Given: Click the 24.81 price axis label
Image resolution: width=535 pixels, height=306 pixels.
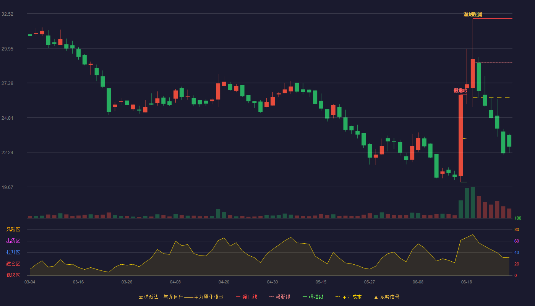Looking at the screenshot, I should [x=7, y=118].
